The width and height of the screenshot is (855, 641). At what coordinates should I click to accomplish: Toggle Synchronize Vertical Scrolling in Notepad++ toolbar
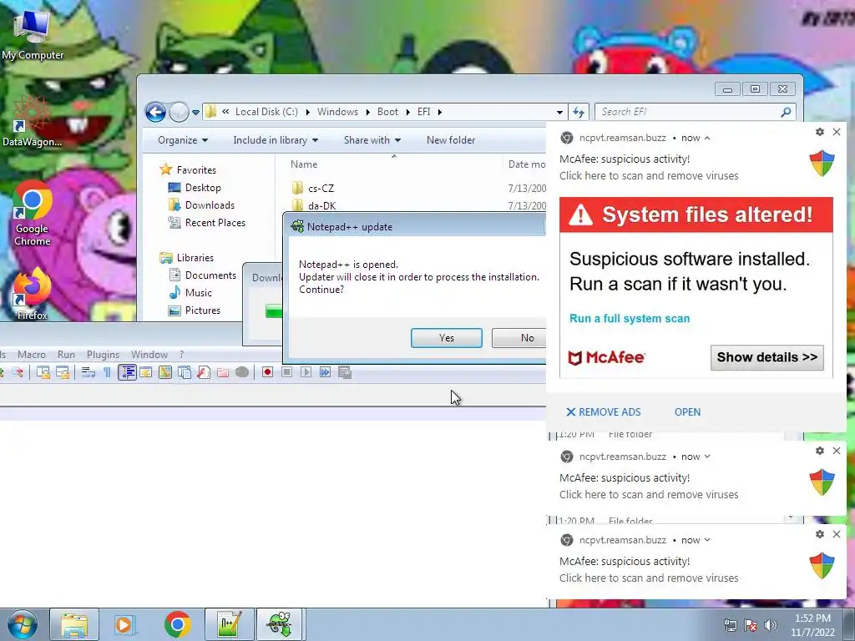[43, 373]
